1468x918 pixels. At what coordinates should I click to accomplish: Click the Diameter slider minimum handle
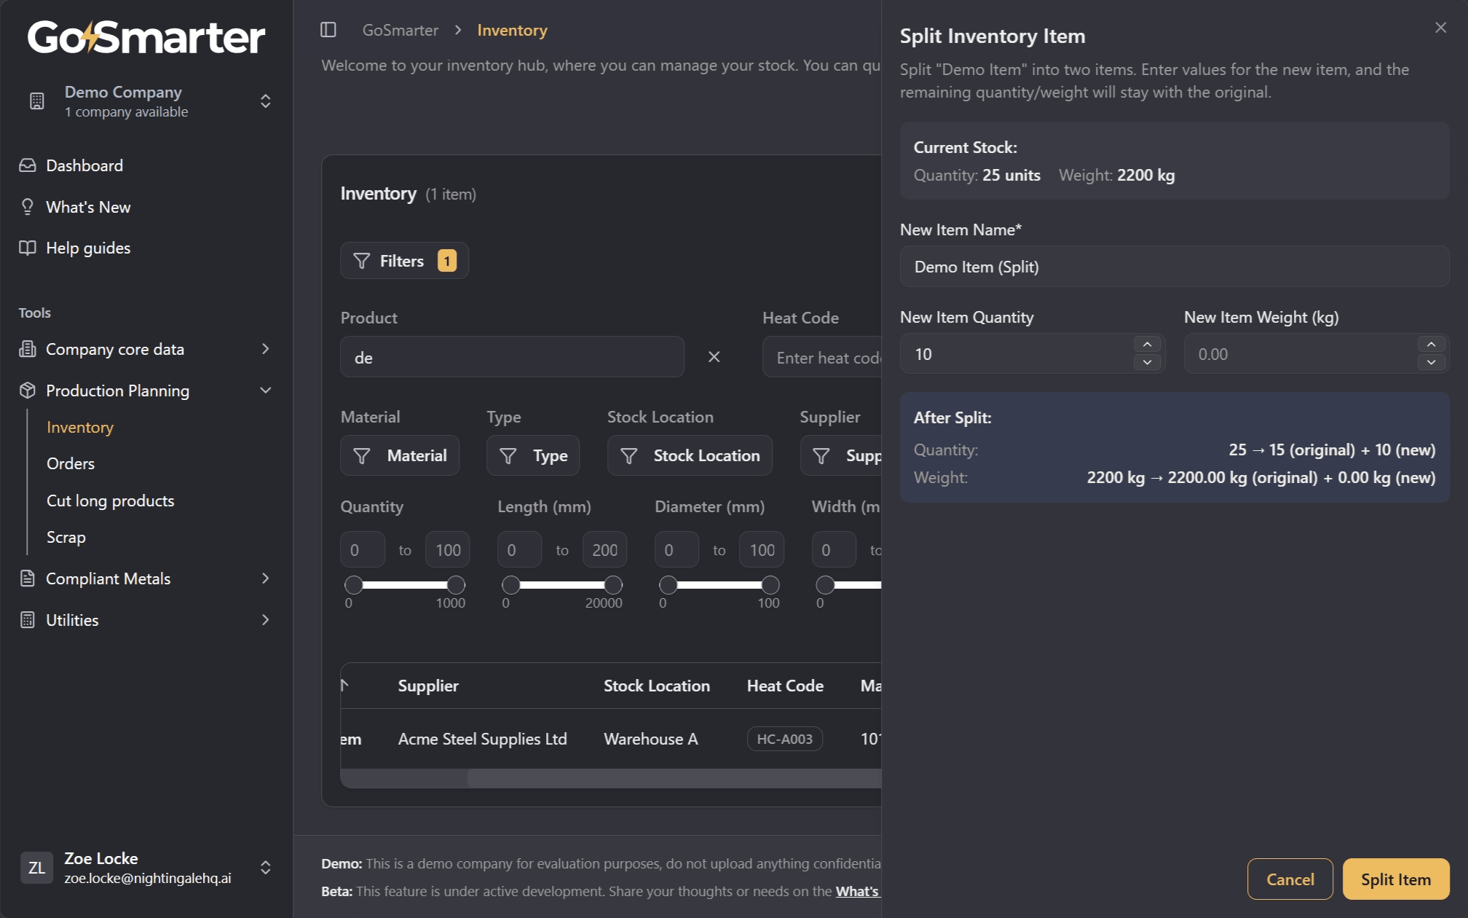pos(668,584)
